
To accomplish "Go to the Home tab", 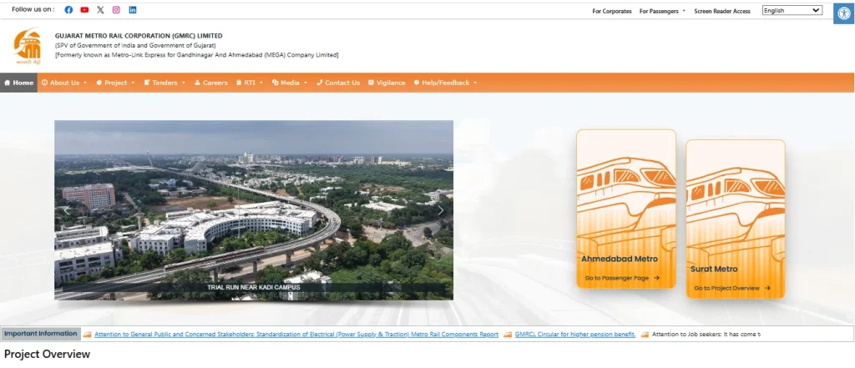I will click(x=18, y=83).
